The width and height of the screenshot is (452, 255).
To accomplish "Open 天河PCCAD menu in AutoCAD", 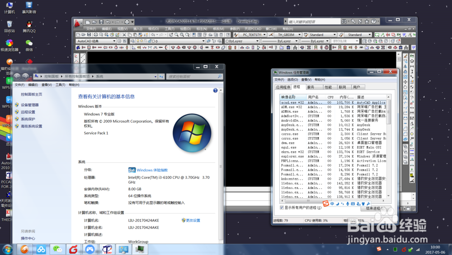I will 253,29.
